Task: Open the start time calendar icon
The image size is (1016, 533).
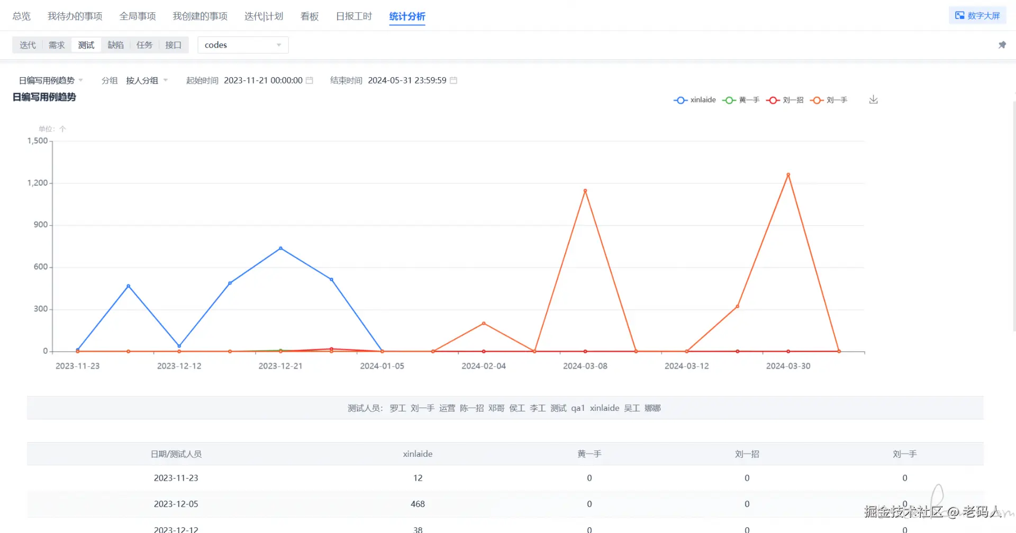Action: click(310, 80)
